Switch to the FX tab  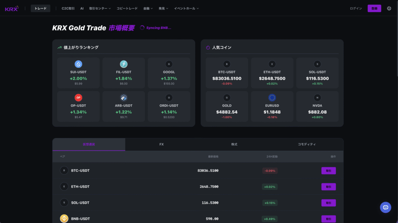pos(161,144)
